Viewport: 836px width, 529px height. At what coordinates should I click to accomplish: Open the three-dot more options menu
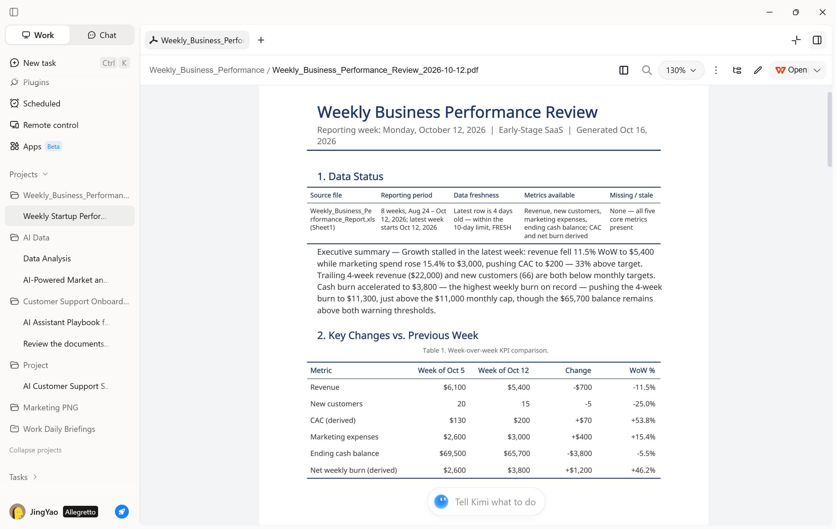[716, 70]
